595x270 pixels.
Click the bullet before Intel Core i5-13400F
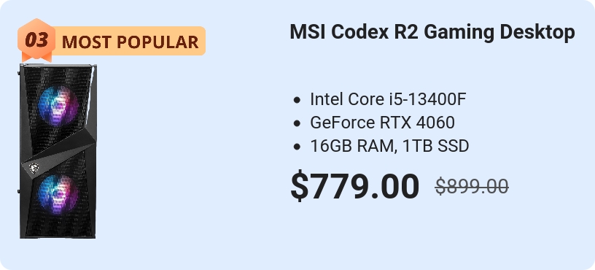(297, 100)
